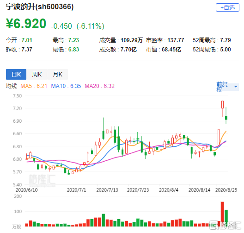Open the 前复权 adjustment dropdown

(227, 87)
